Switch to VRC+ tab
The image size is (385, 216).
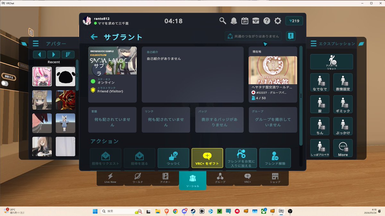pos(247,178)
